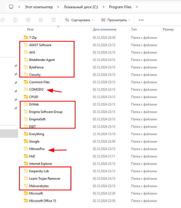This screenshot has height=208, width=181.
Task: Click the Rename toolbar icon
Action: (x=28, y=20)
